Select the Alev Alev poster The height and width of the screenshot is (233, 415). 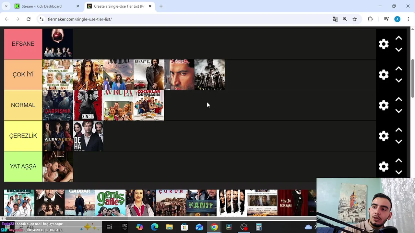57,136
